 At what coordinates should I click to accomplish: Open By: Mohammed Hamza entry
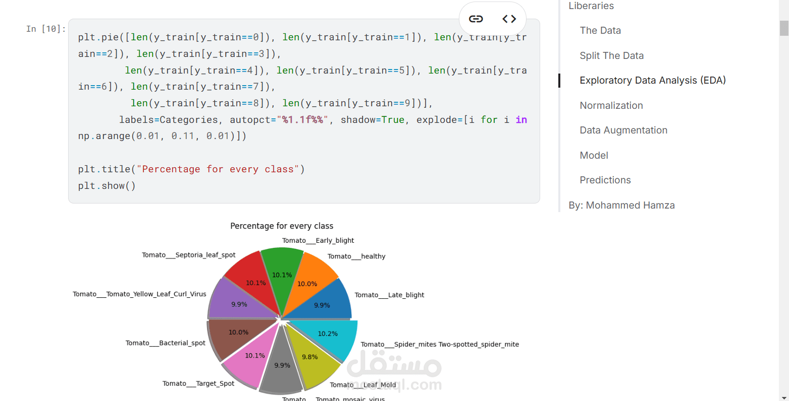(621, 206)
